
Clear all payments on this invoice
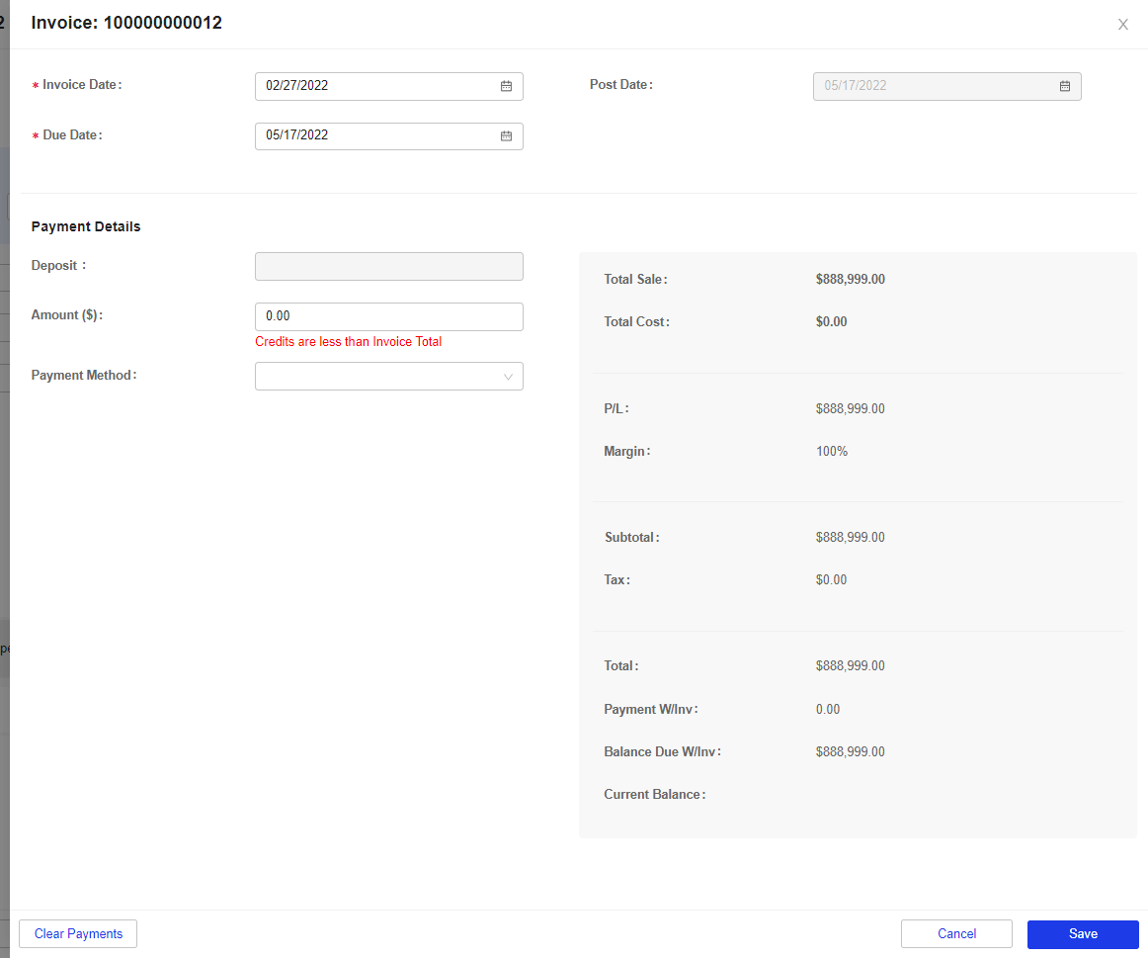click(77, 933)
